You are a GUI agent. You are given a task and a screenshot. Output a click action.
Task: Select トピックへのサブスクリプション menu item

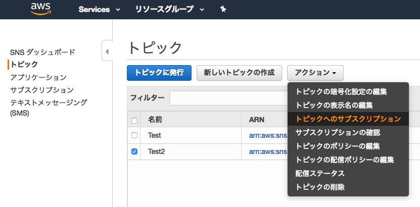(348, 119)
